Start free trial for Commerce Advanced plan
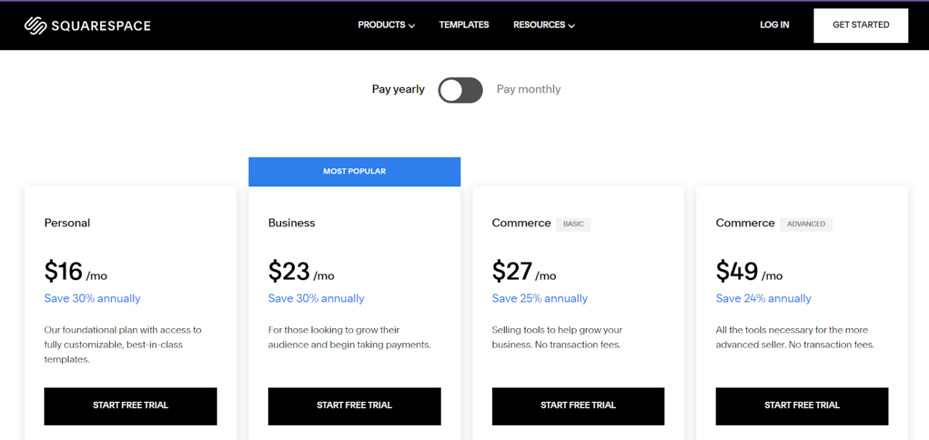Image resolution: width=929 pixels, height=440 pixels. [x=802, y=406]
